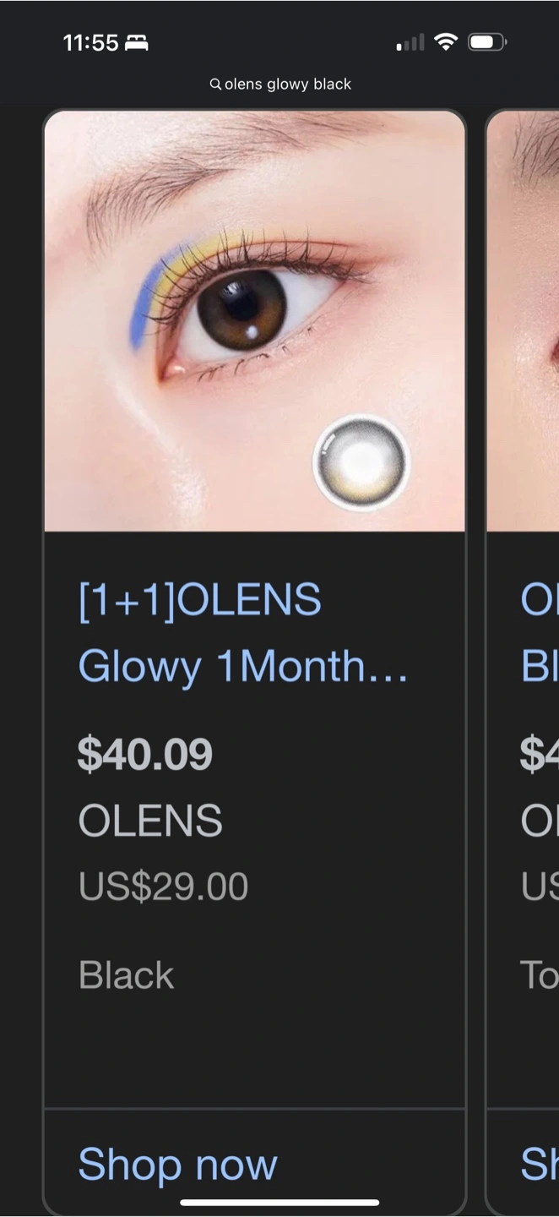Open the '[1+1]OLENS Glowy 1Month' title link

[243, 634]
